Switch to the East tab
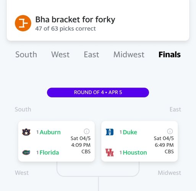This screenshot has height=191, width=196. pyautogui.click(x=91, y=55)
